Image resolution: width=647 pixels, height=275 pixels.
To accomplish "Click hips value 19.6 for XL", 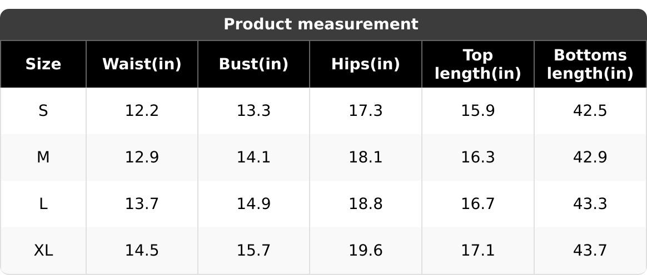I will click(366, 250).
